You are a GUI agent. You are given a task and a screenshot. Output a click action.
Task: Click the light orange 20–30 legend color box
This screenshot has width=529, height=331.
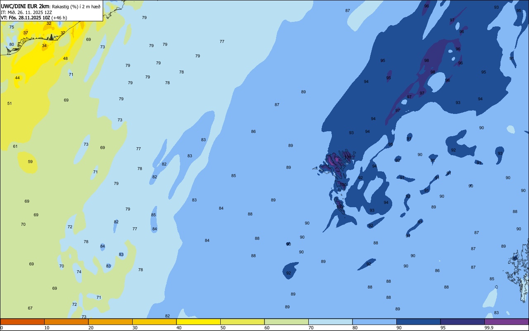[110, 322]
